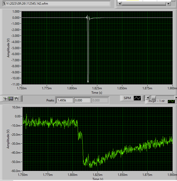
Task: Click the 1.900m end value on upper graph time axis
Action: (172, 88)
